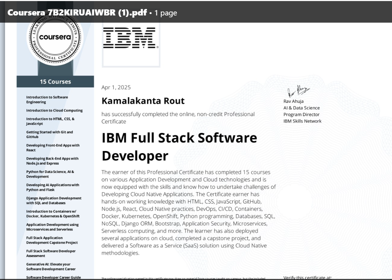The height and width of the screenshot is (280, 392).
Task: Pick "Developing Back-End Apps with Node.js and Express"
Action: click(x=52, y=161)
